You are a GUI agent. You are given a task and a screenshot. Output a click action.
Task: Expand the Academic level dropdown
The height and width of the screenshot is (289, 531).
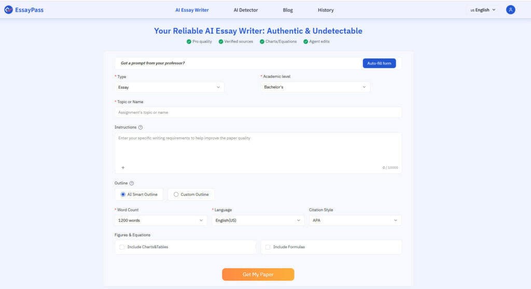point(315,87)
